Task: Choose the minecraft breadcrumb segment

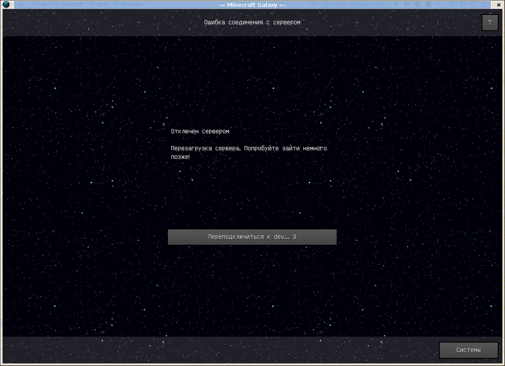Action: pos(71,4)
